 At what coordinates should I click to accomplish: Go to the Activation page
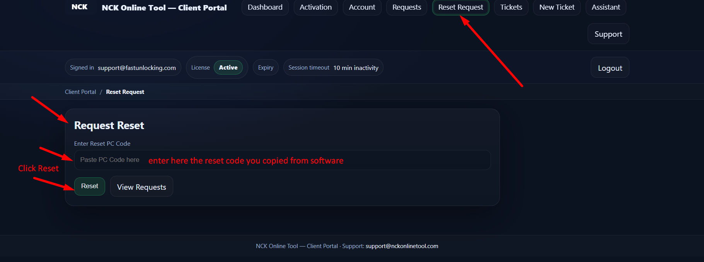pyautogui.click(x=315, y=7)
